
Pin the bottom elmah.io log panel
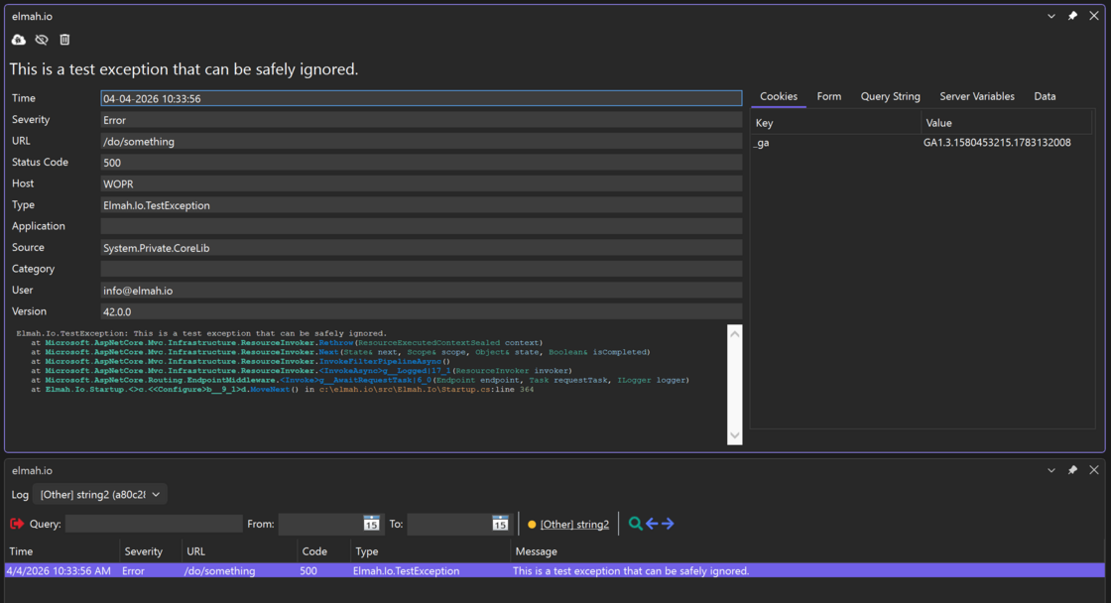(1072, 470)
